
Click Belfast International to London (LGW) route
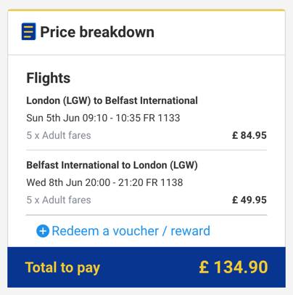click(x=112, y=165)
